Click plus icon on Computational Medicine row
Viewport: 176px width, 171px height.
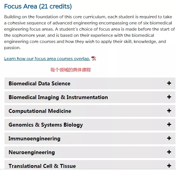pyautogui.click(x=169, y=111)
